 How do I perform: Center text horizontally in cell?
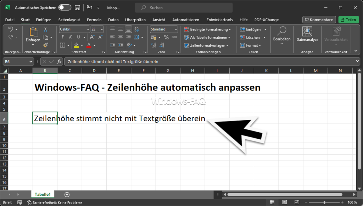pyautogui.click(x=121, y=37)
